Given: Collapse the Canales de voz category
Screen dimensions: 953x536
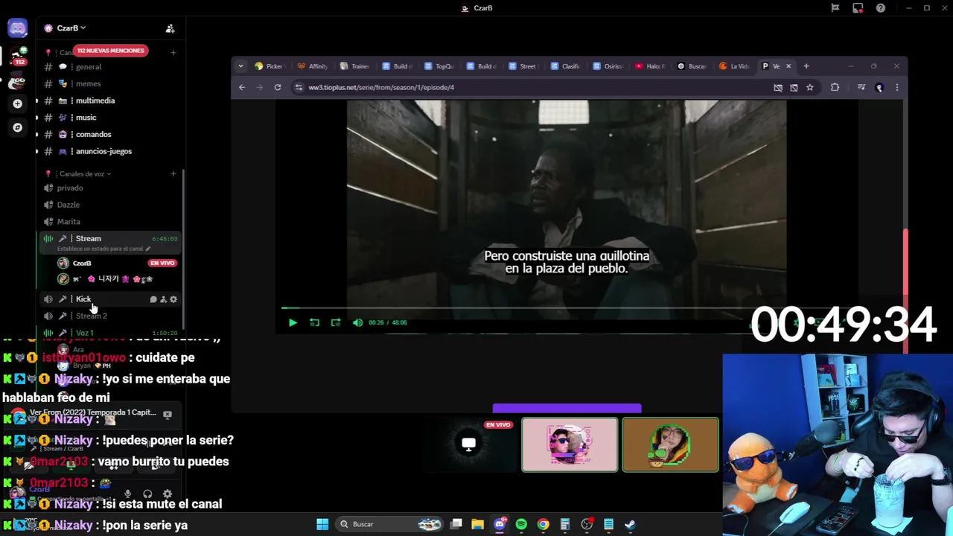Looking at the screenshot, I should click(86, 173).
